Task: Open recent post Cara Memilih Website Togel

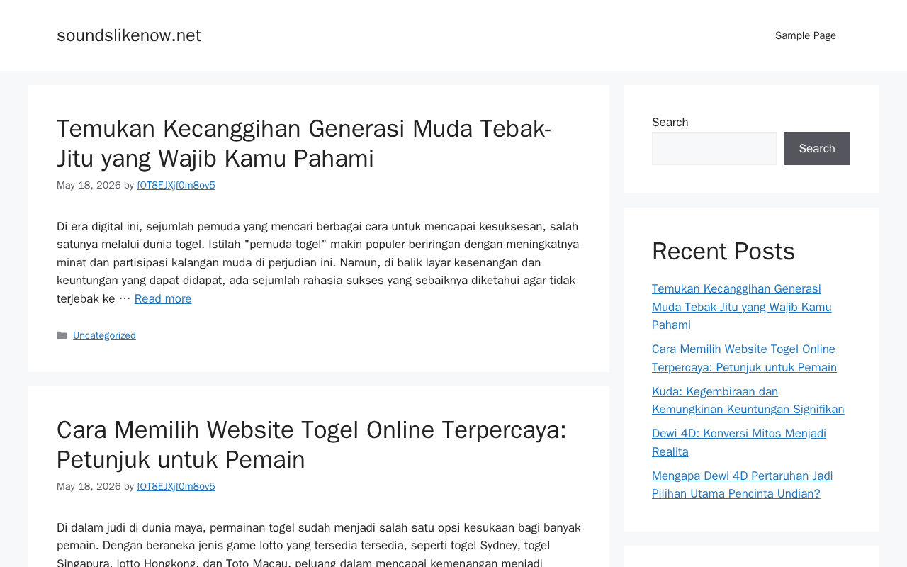Action: (744, 358)
